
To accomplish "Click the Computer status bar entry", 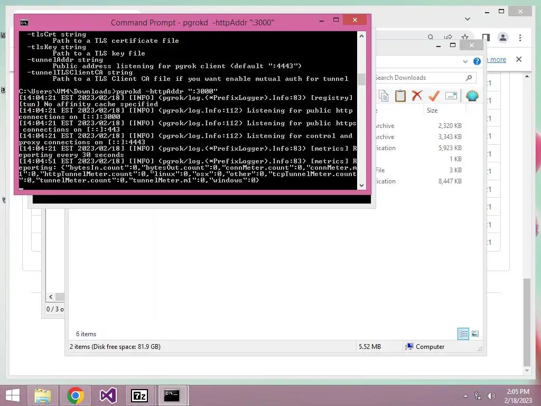I will point(425,347).
